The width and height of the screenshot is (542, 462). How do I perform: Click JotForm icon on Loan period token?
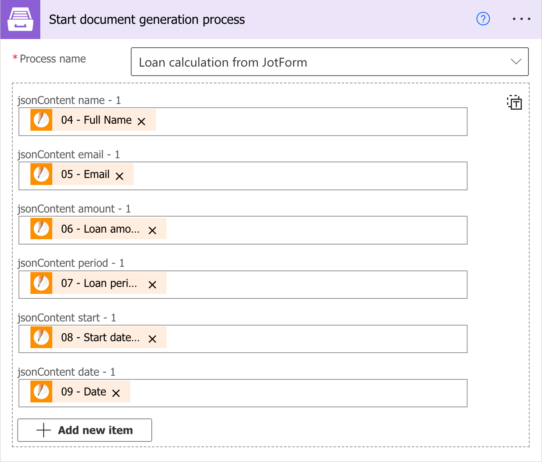(x=41, y=283)
